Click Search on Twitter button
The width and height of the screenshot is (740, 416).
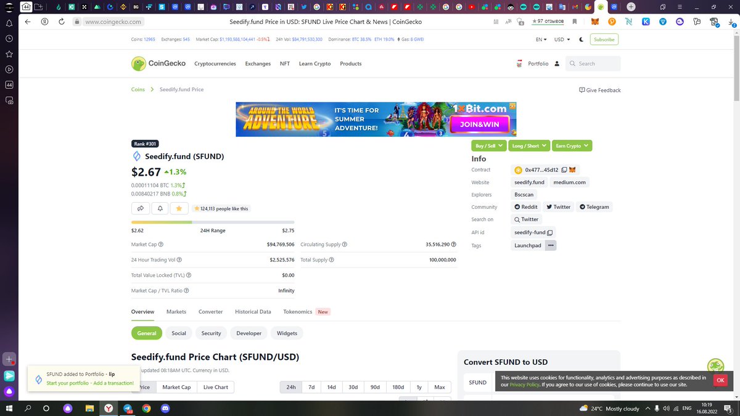point(527,219)
